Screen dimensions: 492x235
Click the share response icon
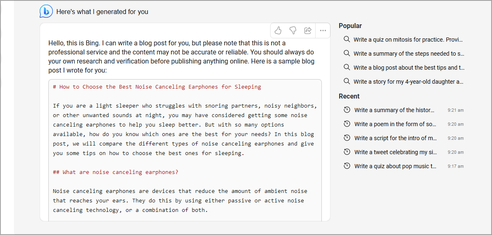pos(308,31)
